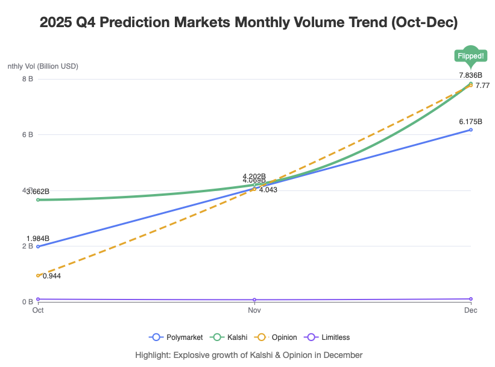
Task: Click the green Flipped! marker bubble
Action: 470,56
